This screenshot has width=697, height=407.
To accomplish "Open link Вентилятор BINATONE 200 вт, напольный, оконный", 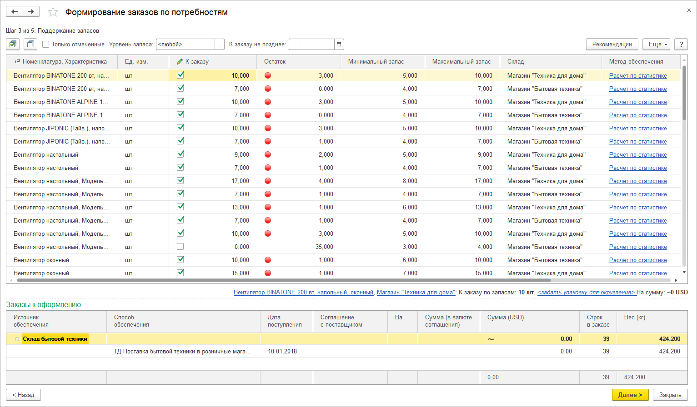I will [x=303, y=292].
